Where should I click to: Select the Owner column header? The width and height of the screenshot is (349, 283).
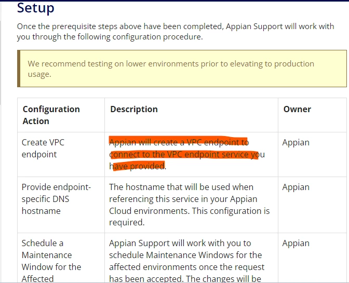pos(297,109)
